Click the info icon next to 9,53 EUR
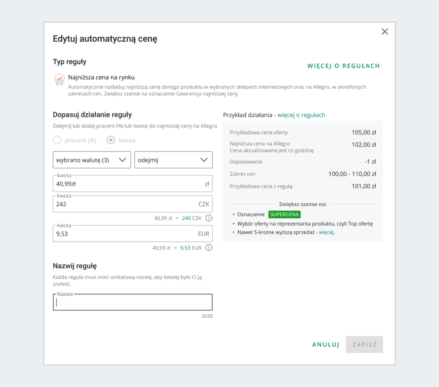The height and width of the screenshot is (387, 439). tap(209, 248)
